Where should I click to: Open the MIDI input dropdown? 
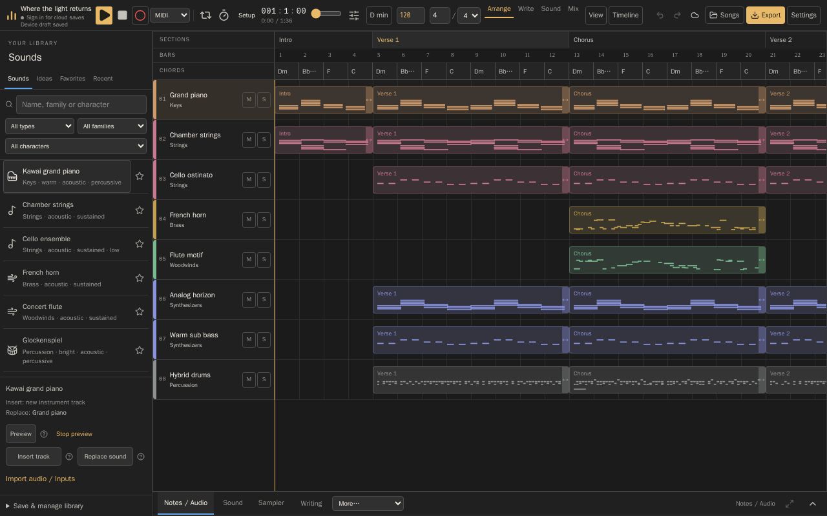[x=170, y=15]
